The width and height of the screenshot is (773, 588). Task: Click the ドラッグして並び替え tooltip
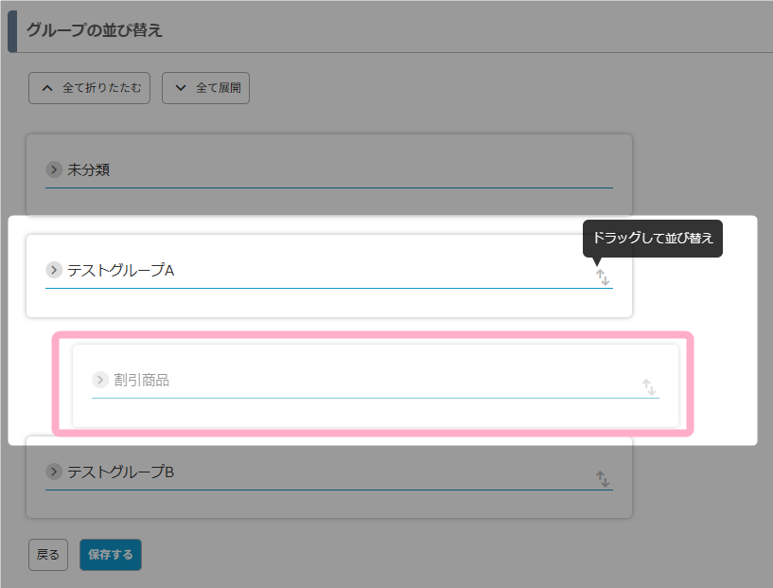[653, 239]
